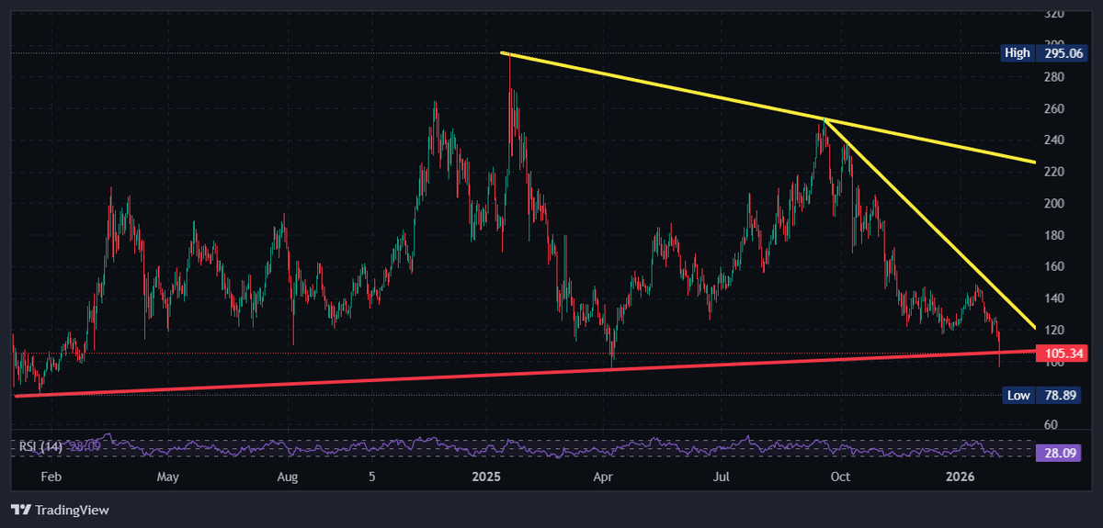Image resolution: width=1103 pixels, height=528 pixels.
Task: Click the 200 tick on the price scale
Action: (1054, 203)
